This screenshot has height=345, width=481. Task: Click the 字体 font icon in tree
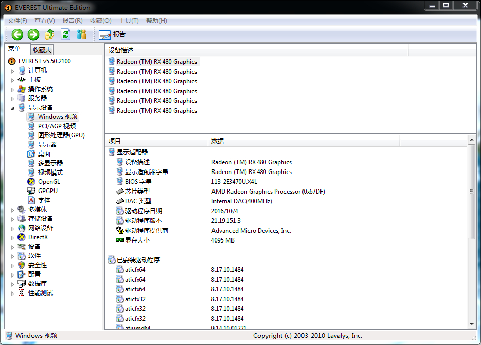pyautogui.click(x=31, y=200)
